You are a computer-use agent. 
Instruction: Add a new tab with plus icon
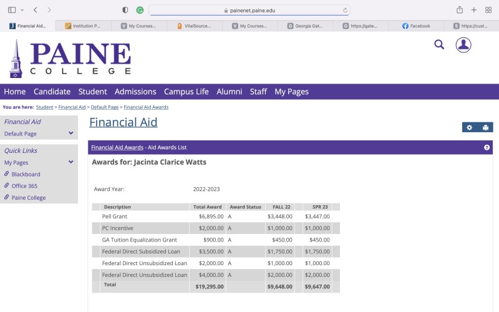coord(474,10)
